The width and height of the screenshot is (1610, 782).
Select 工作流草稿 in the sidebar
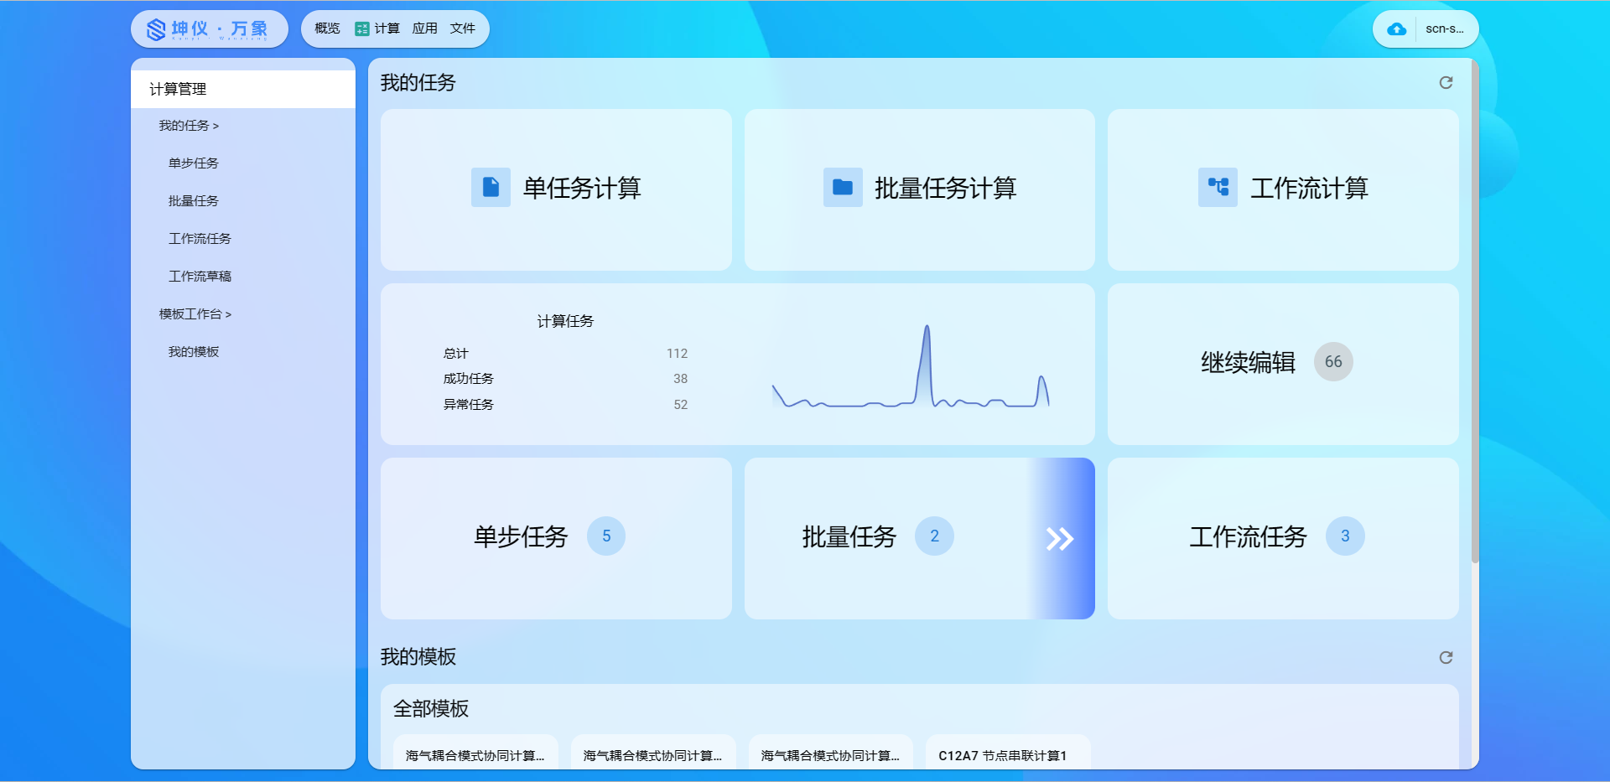click(200, 277)
